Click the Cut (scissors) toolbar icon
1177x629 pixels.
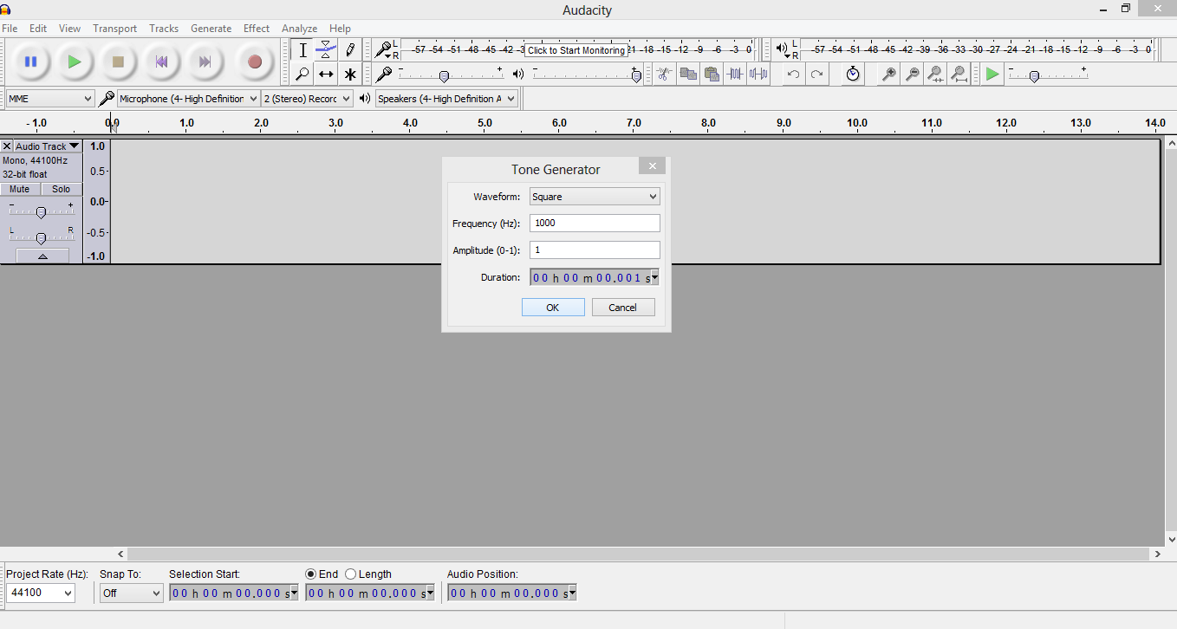tap(664, 75)
